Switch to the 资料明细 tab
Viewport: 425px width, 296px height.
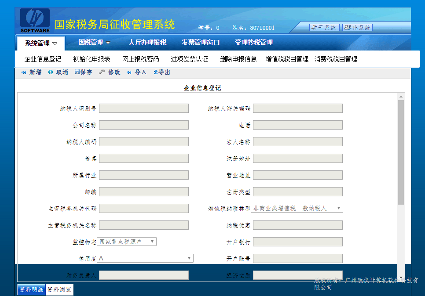[x=31, y=290]
